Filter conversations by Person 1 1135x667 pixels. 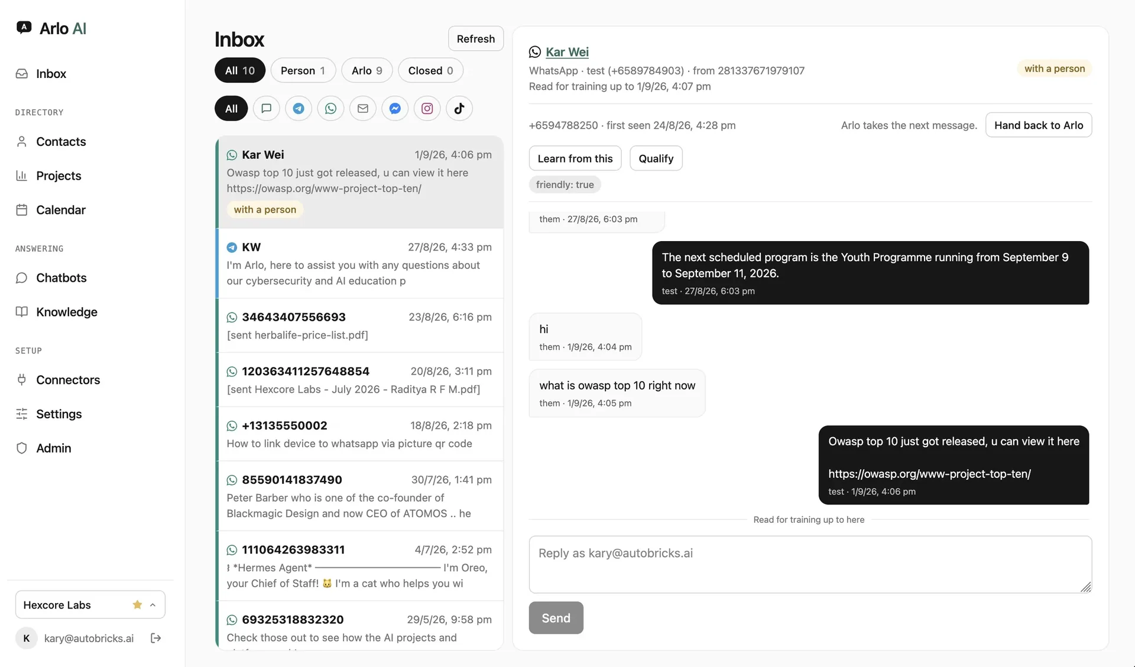[x=303, y=70]
